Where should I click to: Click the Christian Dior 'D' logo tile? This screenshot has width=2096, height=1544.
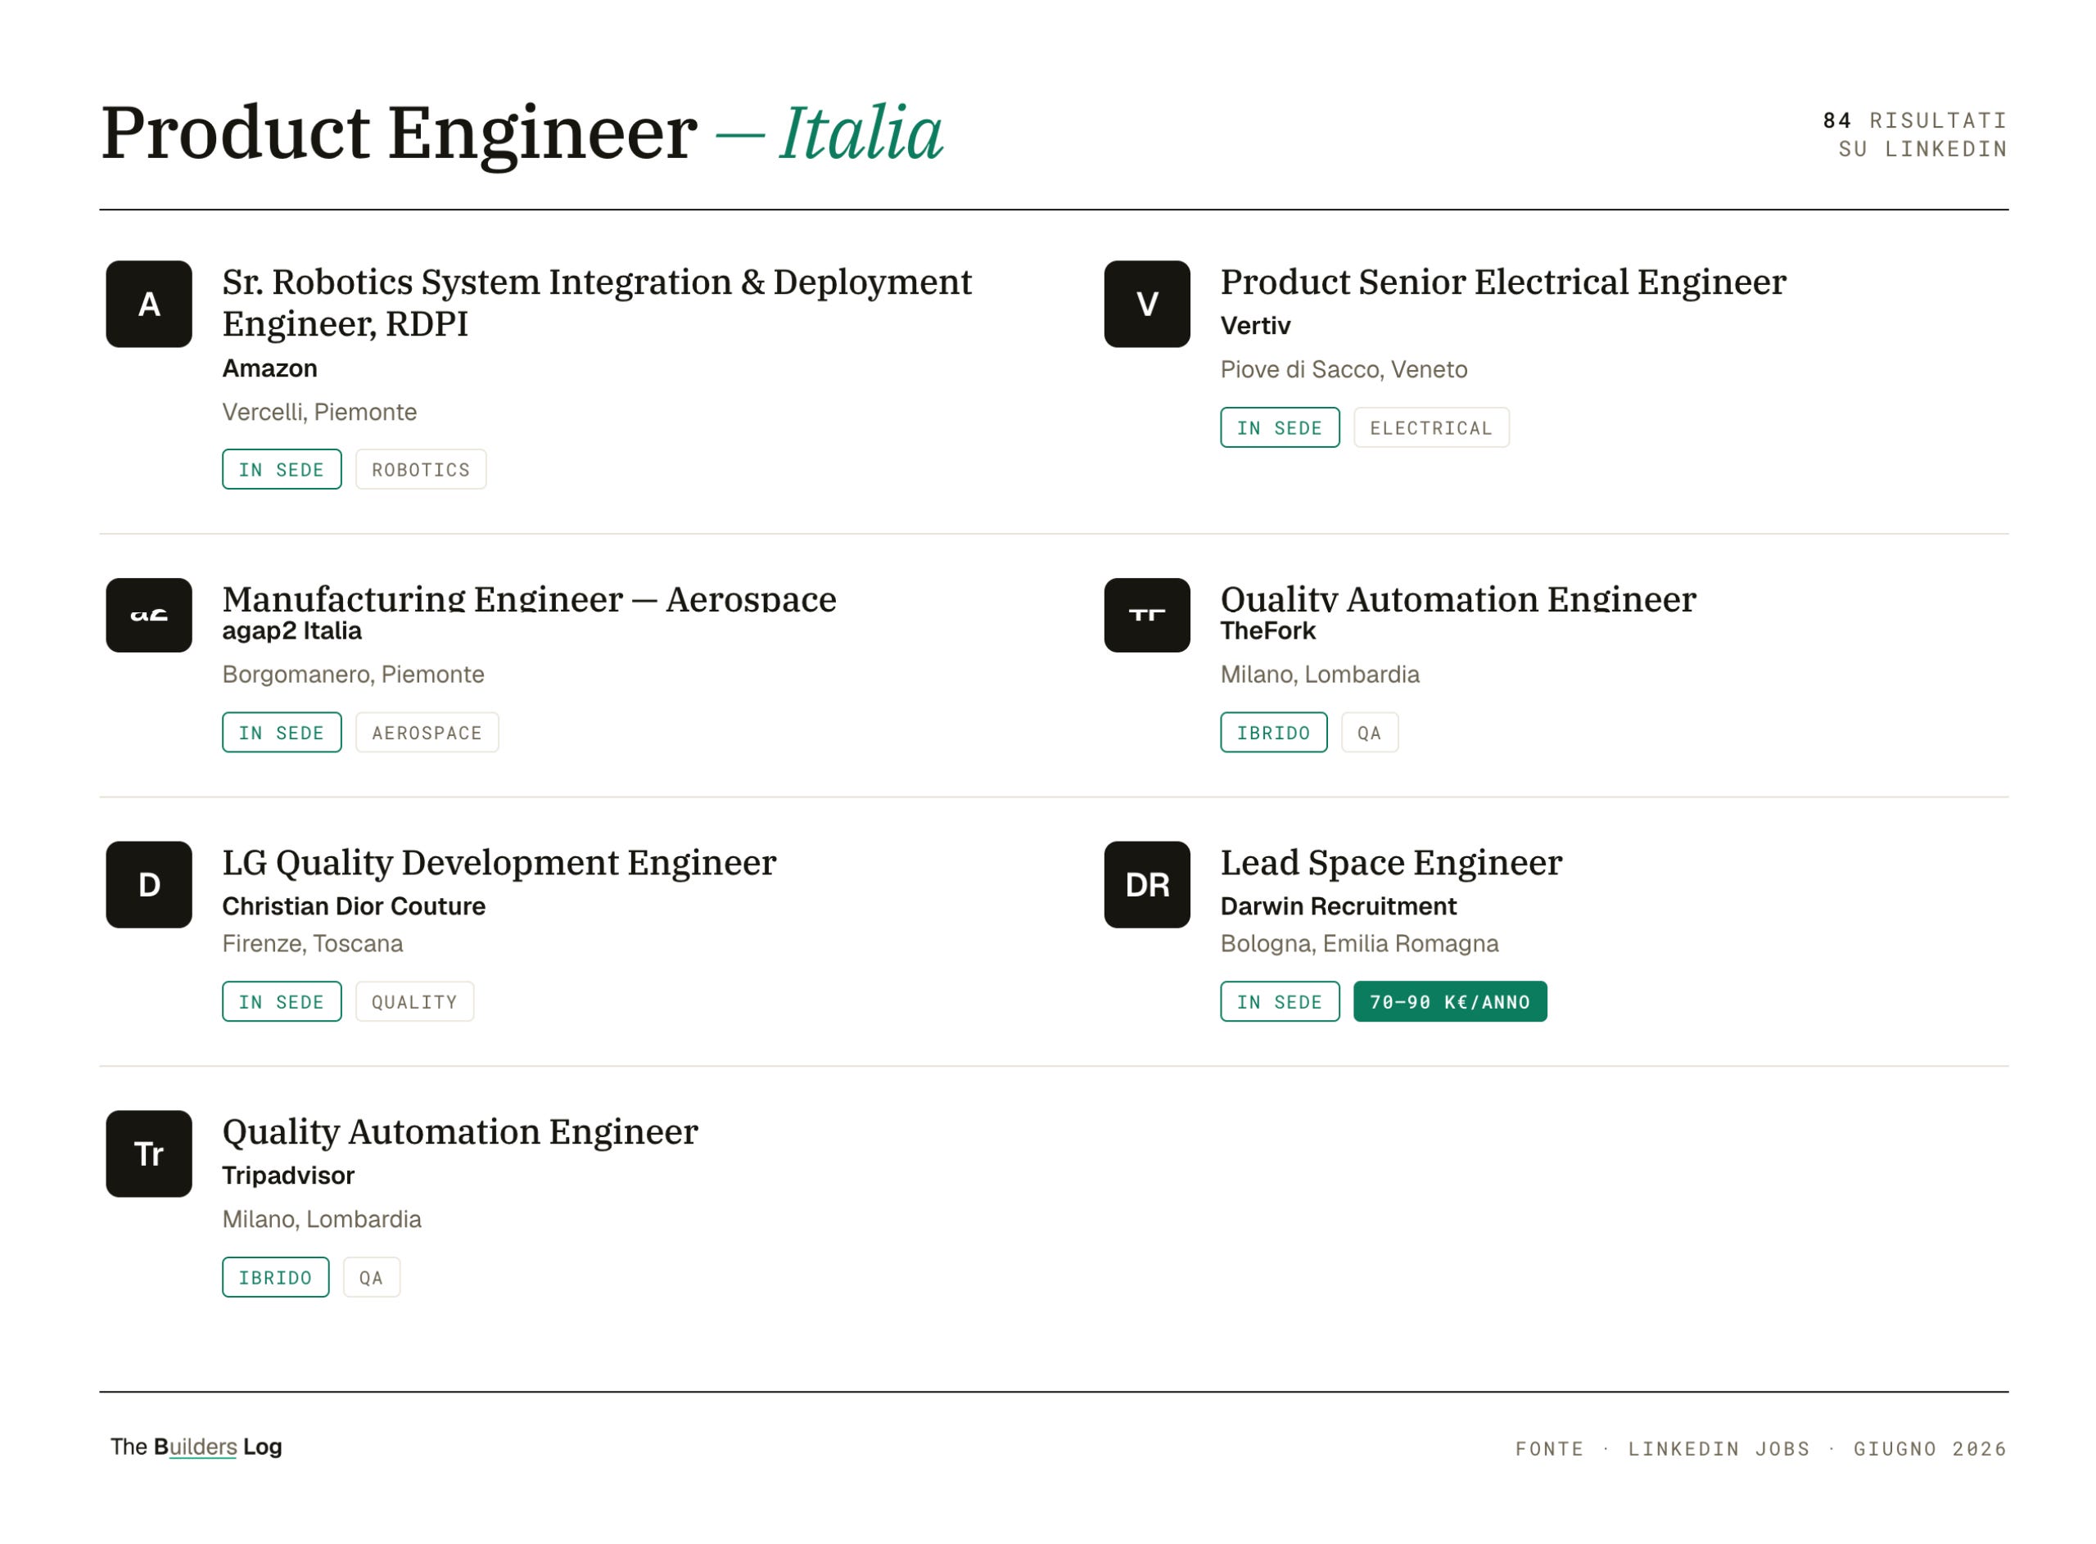(x=148, y=884)
